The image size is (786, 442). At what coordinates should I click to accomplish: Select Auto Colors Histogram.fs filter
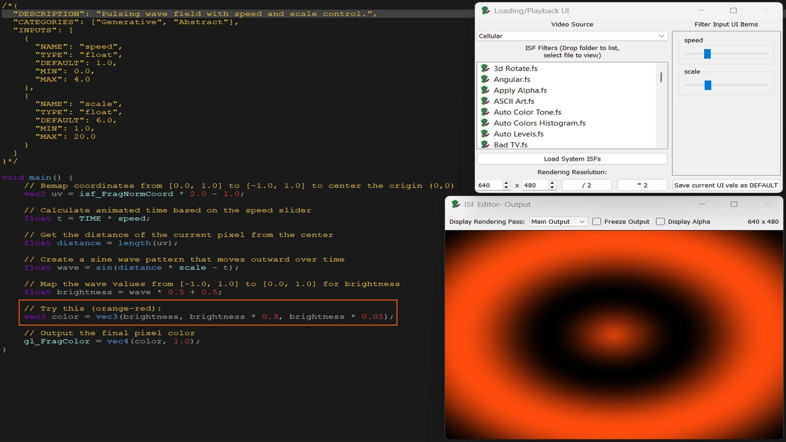(566, 123)
